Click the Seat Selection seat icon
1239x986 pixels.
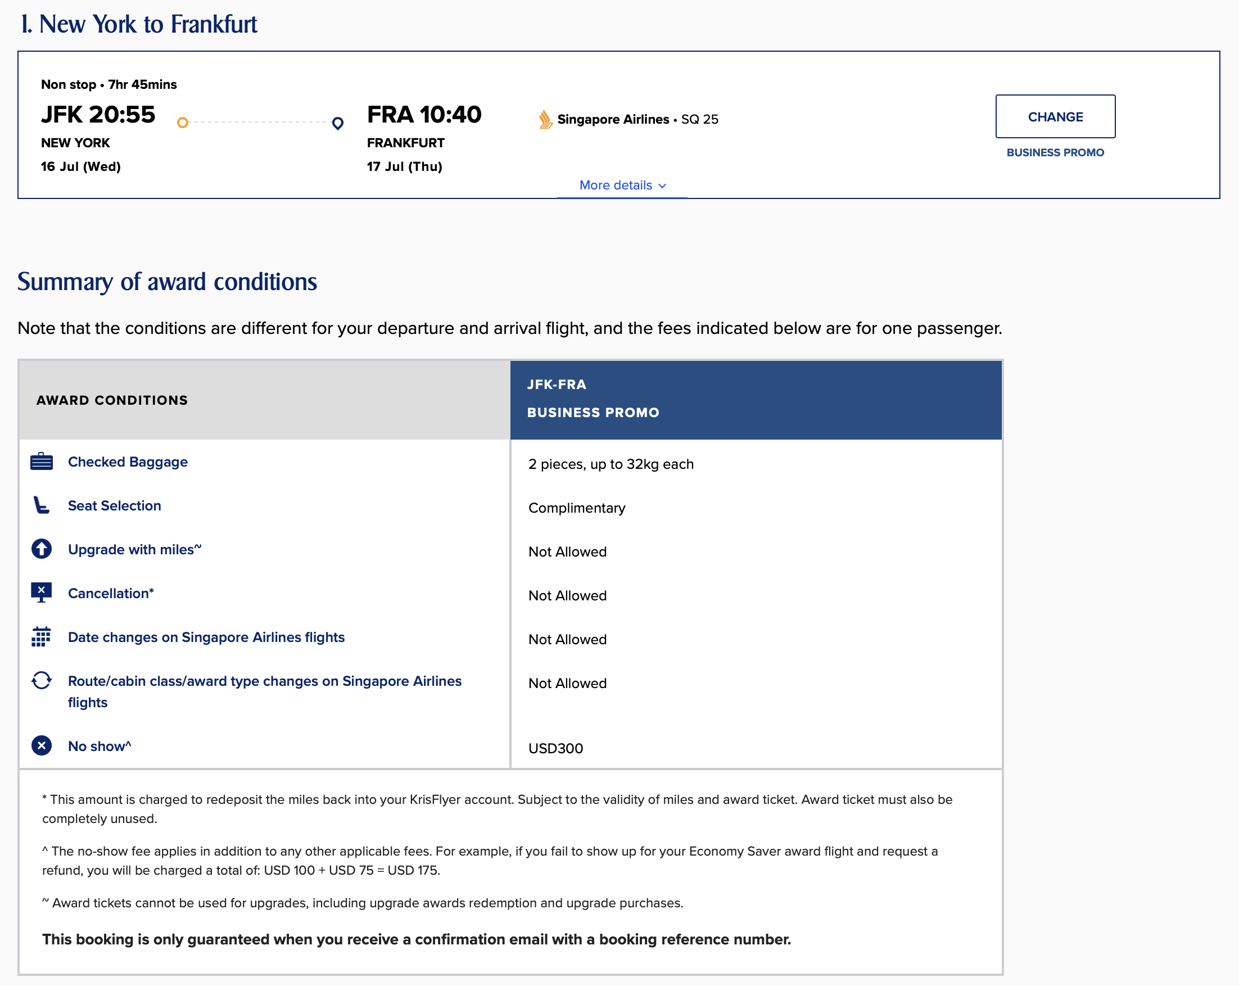click(42, 505)
